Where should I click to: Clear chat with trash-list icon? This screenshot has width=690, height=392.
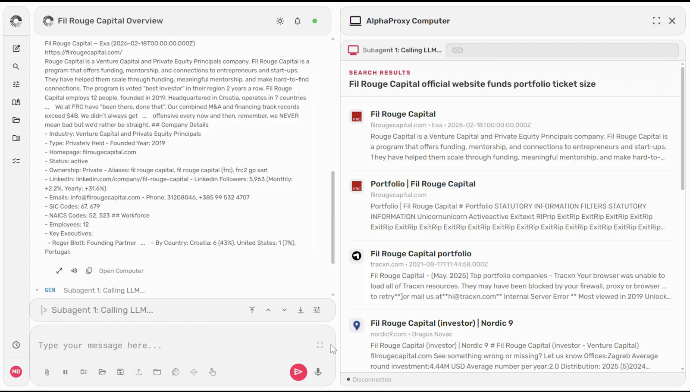click(x=84, y=372)
